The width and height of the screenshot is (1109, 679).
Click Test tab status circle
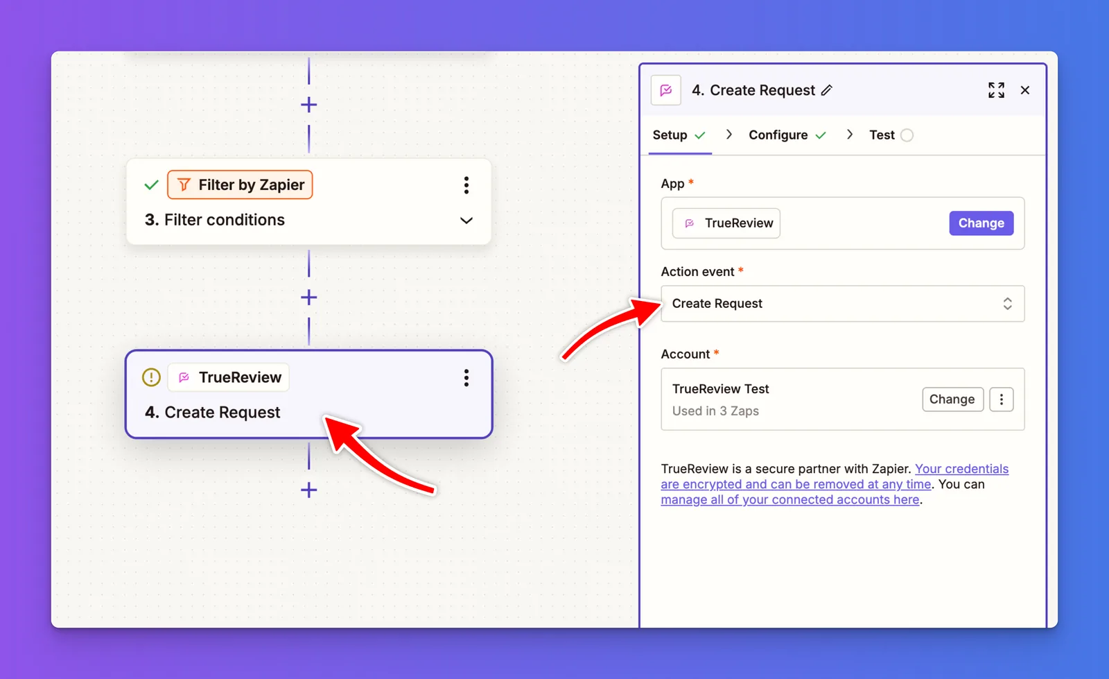click(907, 135)
